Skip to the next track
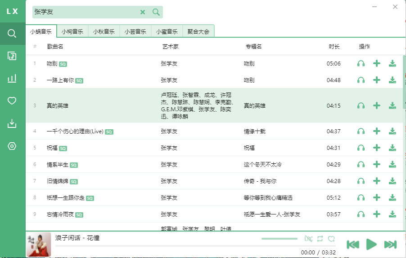The width and height of the screenshot is (406, 258). 390,245
